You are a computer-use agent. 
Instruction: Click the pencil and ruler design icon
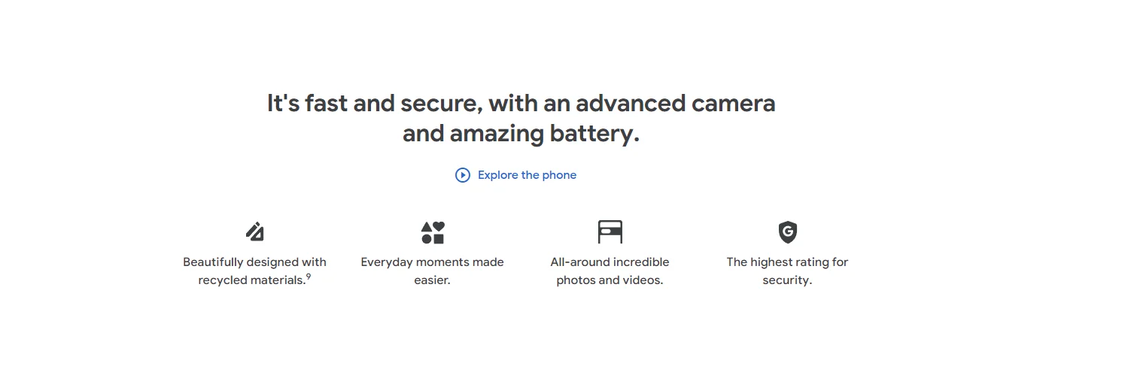(255, 231)
